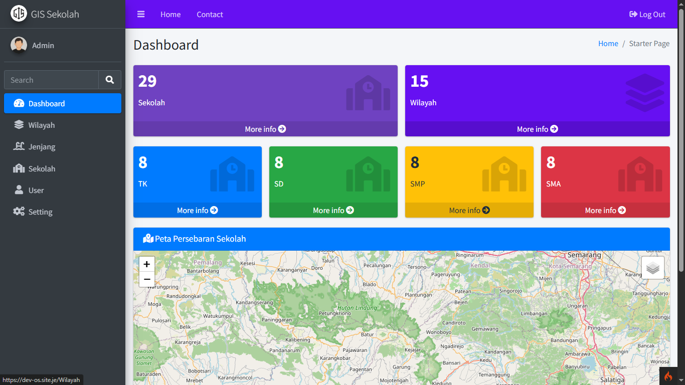Click the Contact link in navbar

[x=210, y=15]
